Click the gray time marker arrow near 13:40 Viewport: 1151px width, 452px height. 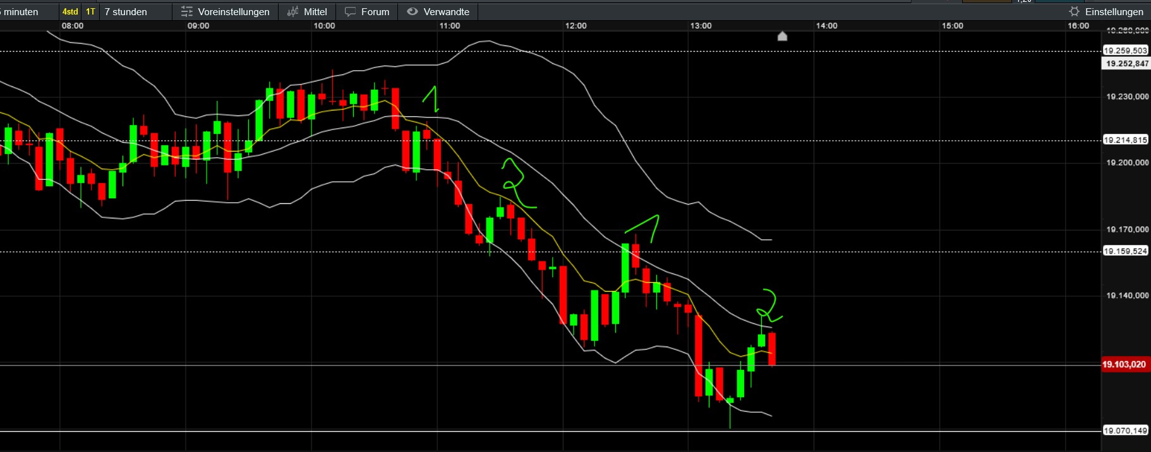tap(782, 36)
